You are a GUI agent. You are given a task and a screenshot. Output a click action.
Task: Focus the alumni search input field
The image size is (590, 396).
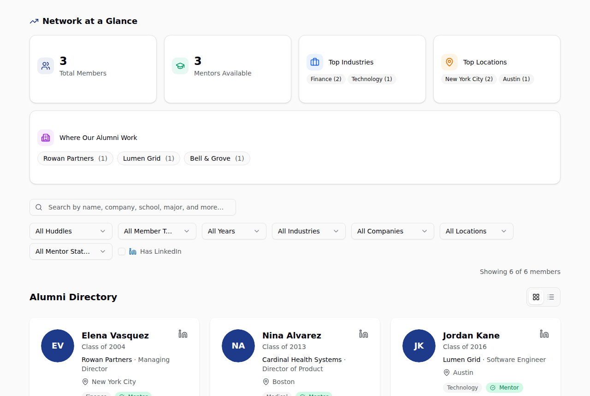tap(133, 207)
